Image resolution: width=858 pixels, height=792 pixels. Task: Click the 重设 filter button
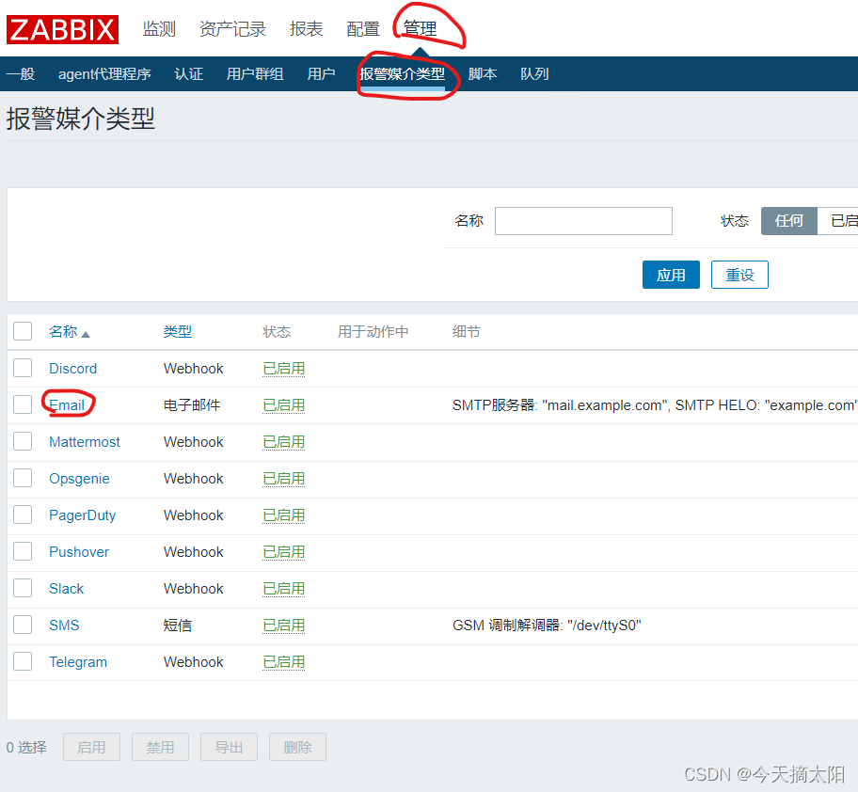739,275
